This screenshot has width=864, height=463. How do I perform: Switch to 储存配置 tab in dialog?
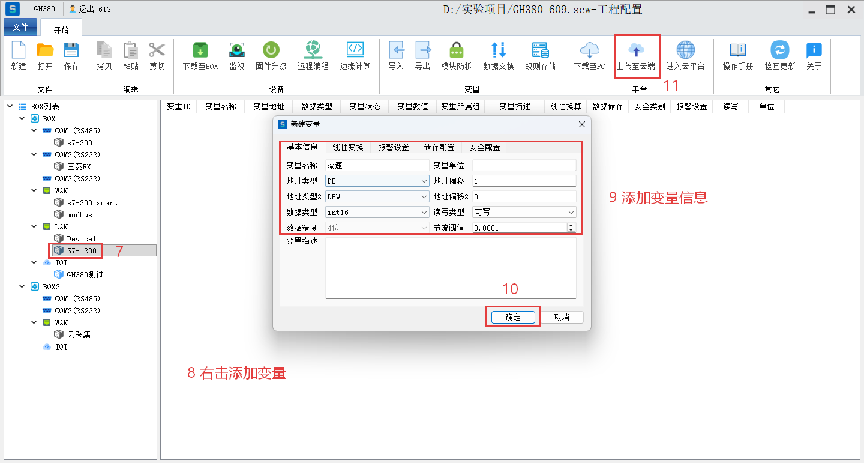[x=439, y=147]
